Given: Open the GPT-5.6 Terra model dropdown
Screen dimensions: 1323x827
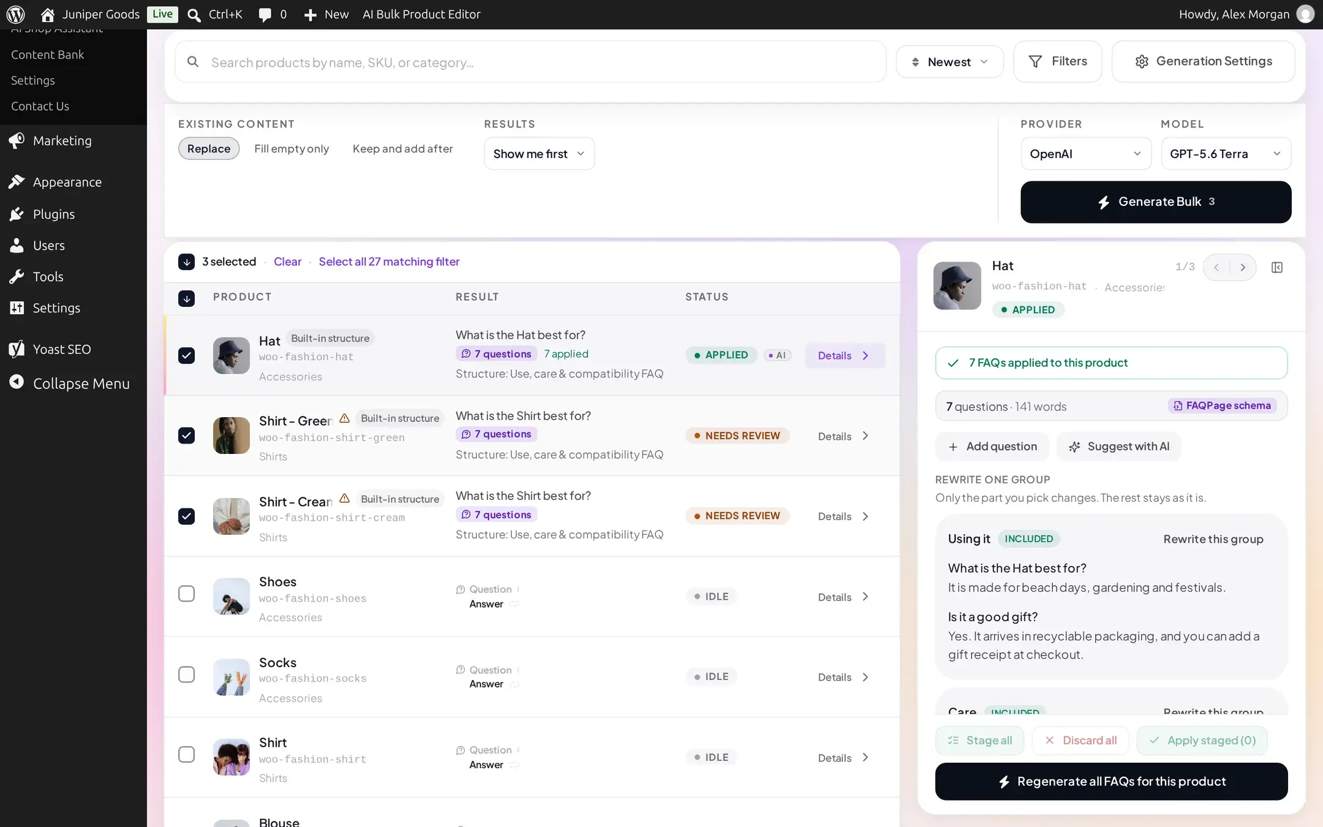Looking at the screenshot, I should [x=1226, y=154].
